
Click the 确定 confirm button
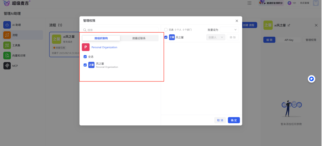pyautogui.click(x=234, y=120)
